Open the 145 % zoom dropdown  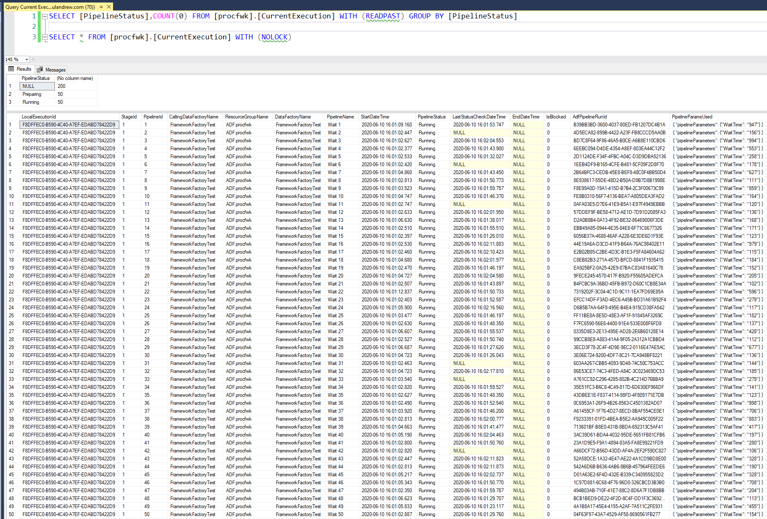pyautogui.click(x=27, y=59)
